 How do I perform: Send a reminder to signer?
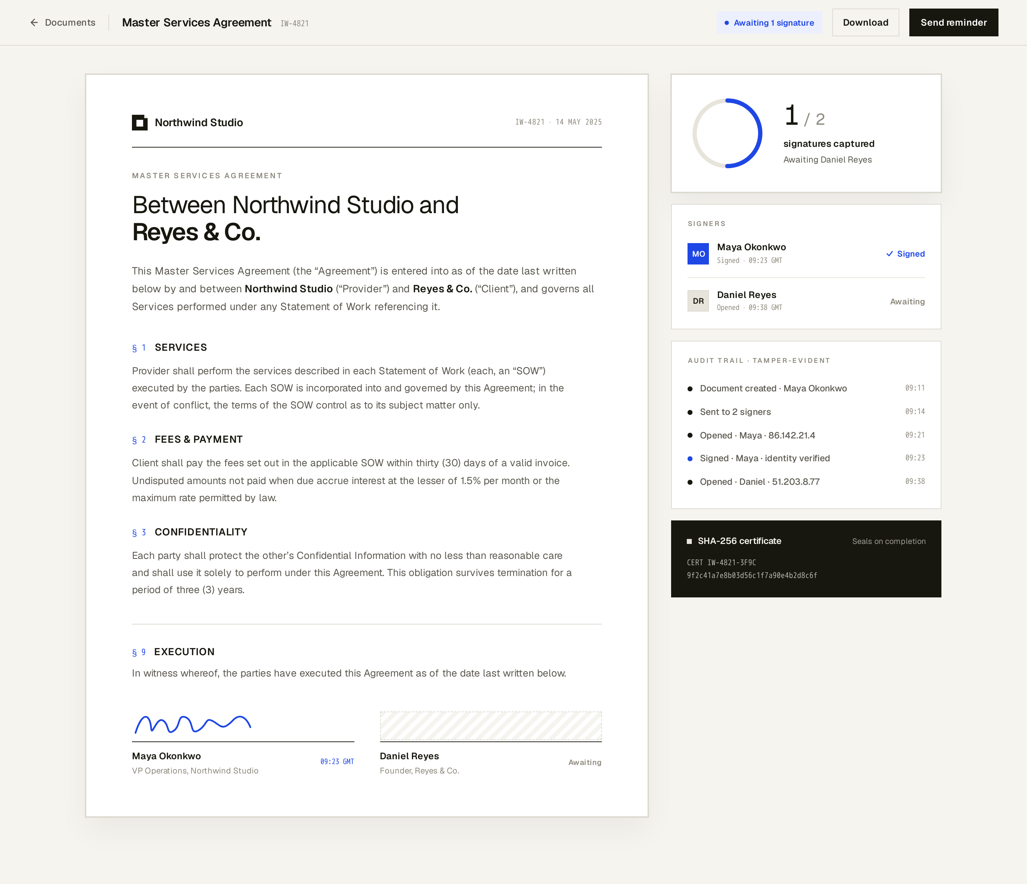coord(954,22)
